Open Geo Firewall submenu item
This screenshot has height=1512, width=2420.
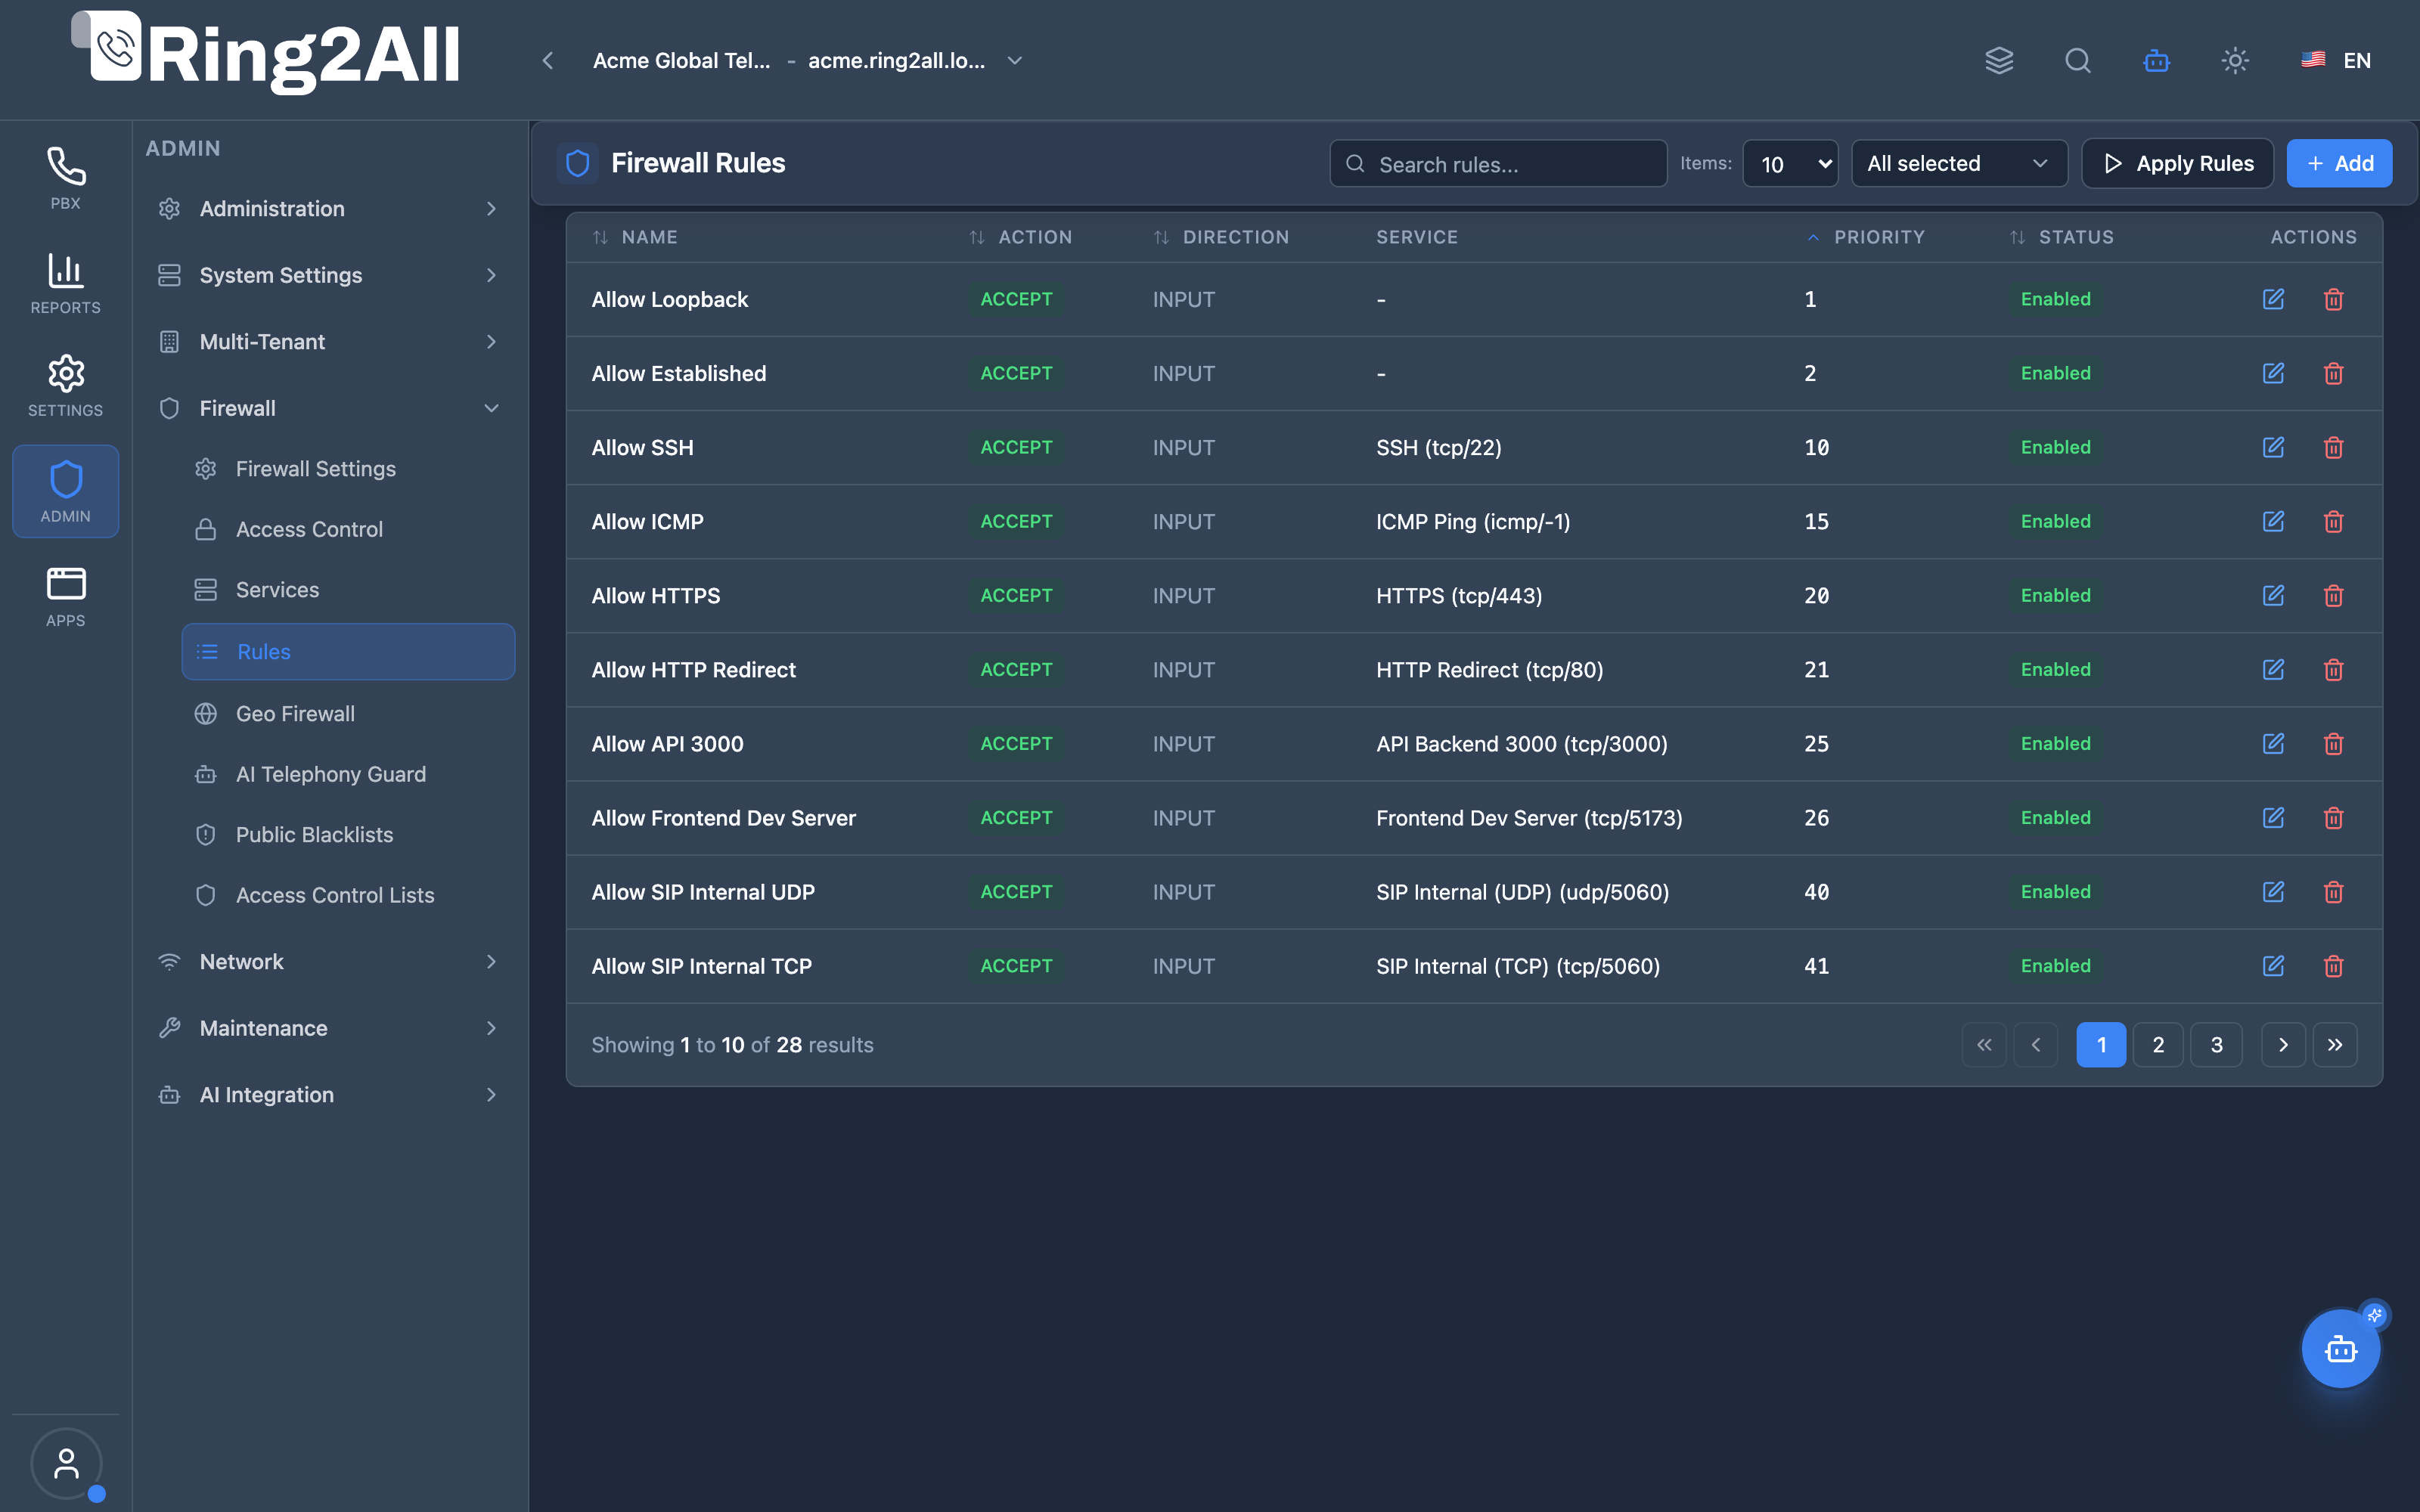348,713
